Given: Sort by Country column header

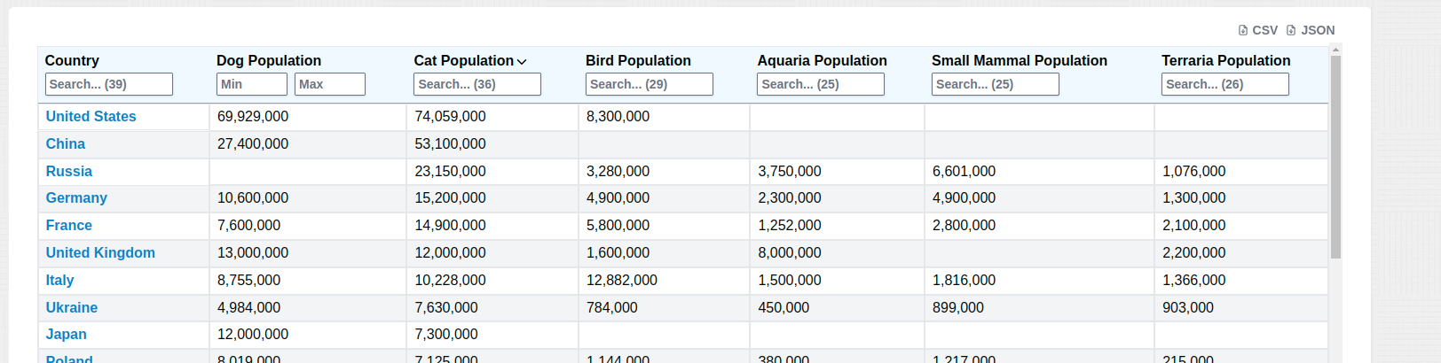Looking at the screenshot, I should pos(72,60).
